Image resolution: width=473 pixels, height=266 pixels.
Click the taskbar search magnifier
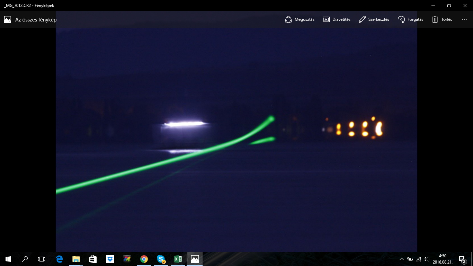(25, 259)
